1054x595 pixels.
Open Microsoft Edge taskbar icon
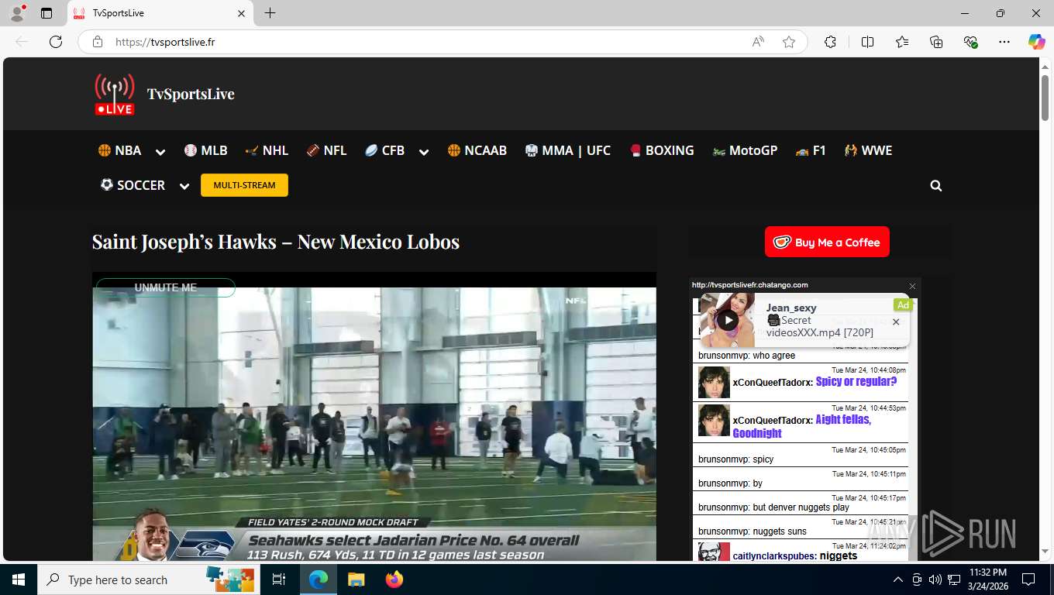tap(318, 580)
